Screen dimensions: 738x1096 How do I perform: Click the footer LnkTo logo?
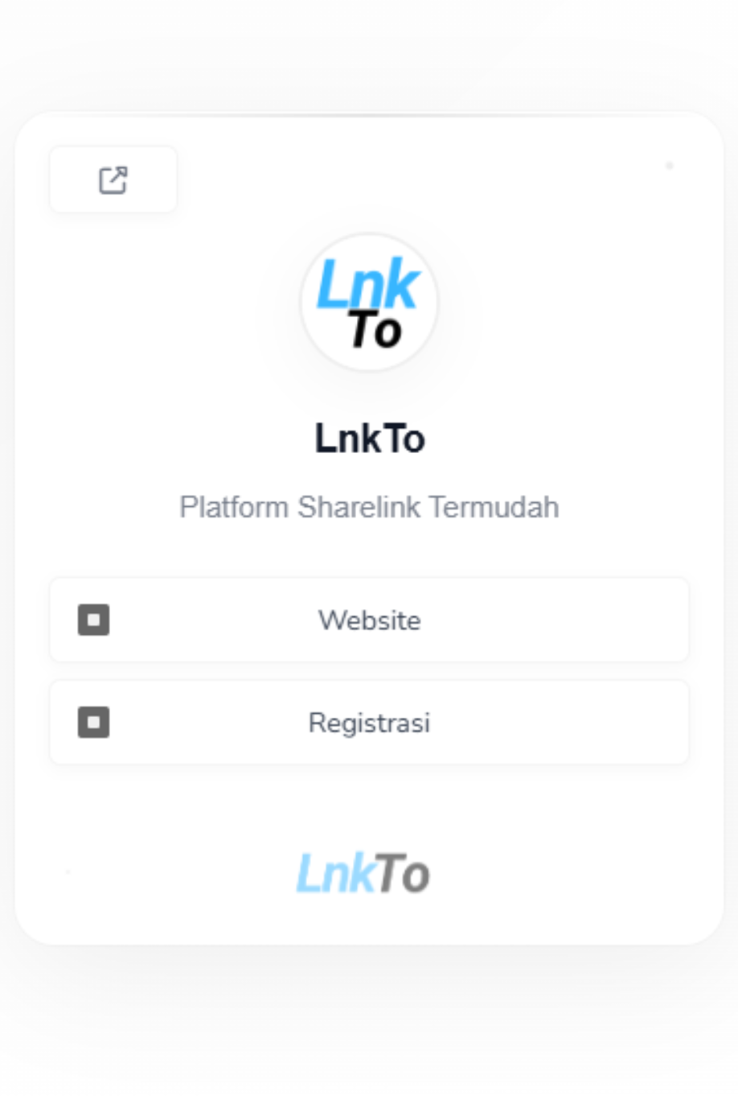coord(363,874)
